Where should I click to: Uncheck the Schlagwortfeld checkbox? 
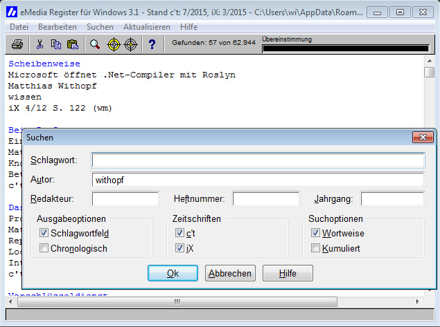coord(44,234)
